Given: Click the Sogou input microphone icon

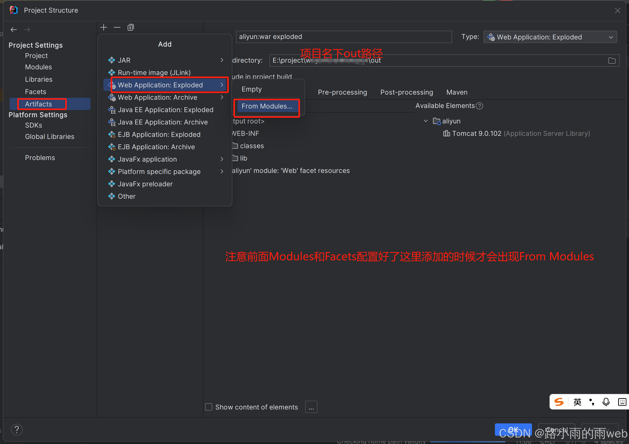Looking at the screenshot, I should point(606,402).
